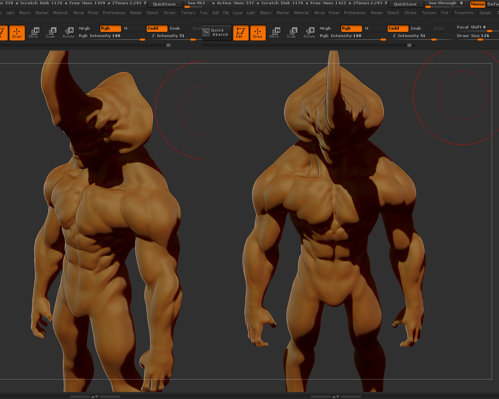Activate Scale tool in the right ZBrush window
This screenshot has height=399, width=499.
pos(292,33)
